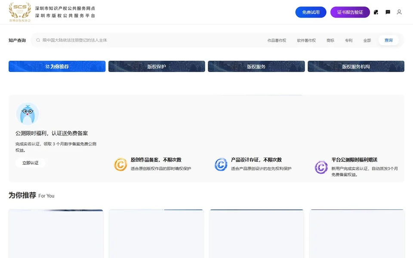Click the 查询 search button
The image size is (413, 258).
click(x=388, y=40)
